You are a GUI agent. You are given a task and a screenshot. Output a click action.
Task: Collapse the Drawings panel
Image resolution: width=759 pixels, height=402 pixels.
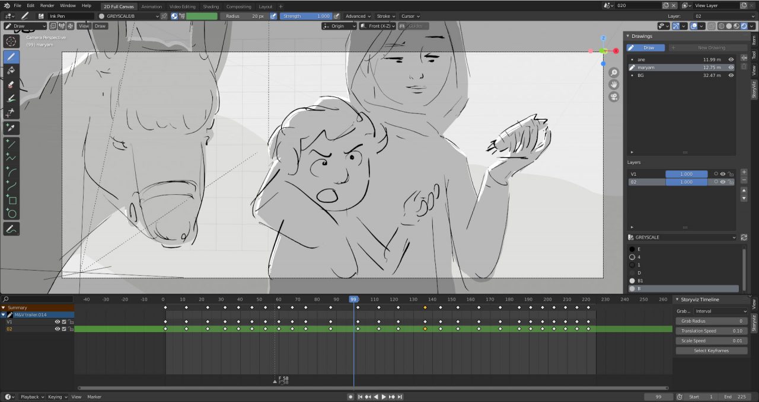tap(628, 36)
